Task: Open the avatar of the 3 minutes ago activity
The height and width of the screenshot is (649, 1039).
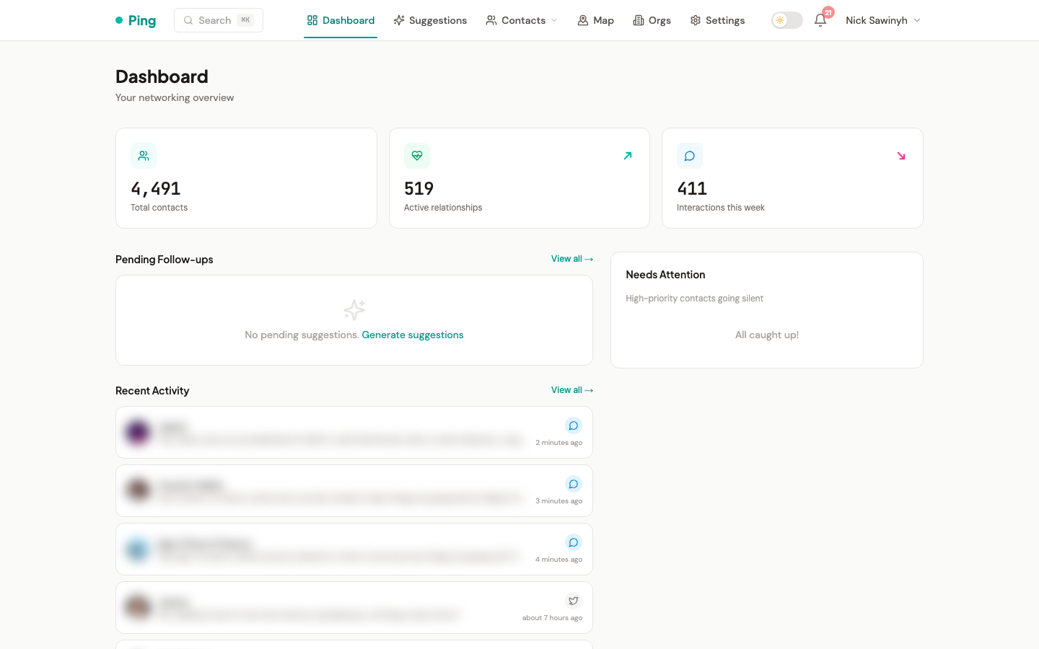Action: [x=138, y=490]
